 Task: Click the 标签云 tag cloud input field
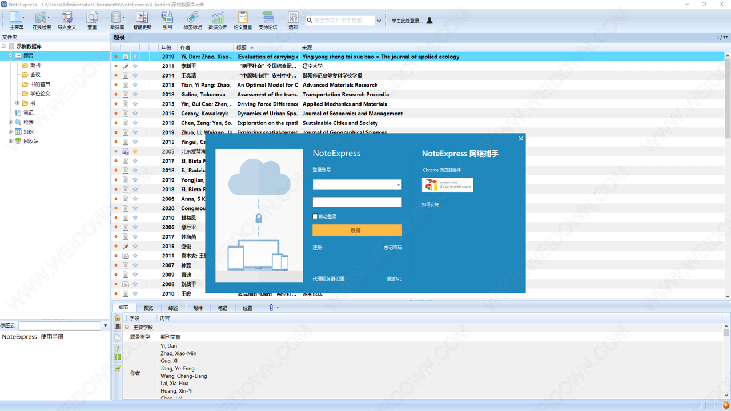coord(60,325)
